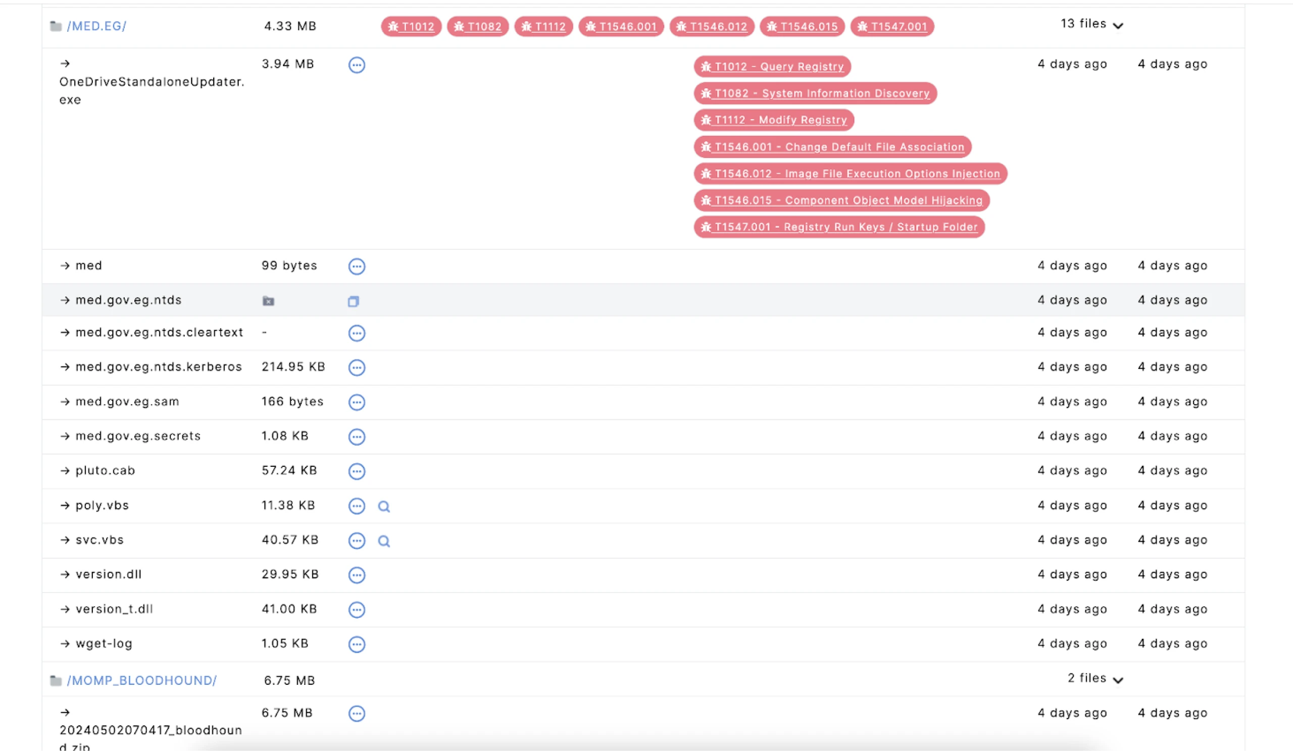
Task: Open more options for med.gov.eg.ntds.kerberos
Action: [x=357, y=367]
